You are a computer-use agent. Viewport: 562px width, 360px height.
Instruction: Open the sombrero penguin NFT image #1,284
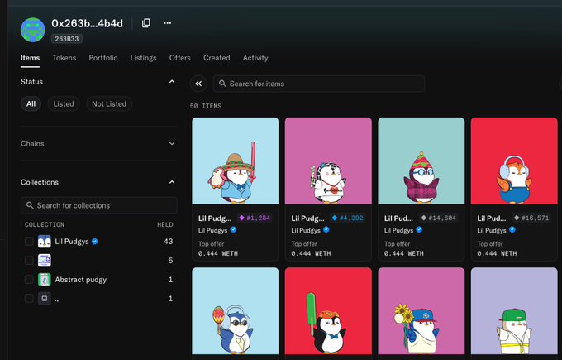click(x=235, y=161)
